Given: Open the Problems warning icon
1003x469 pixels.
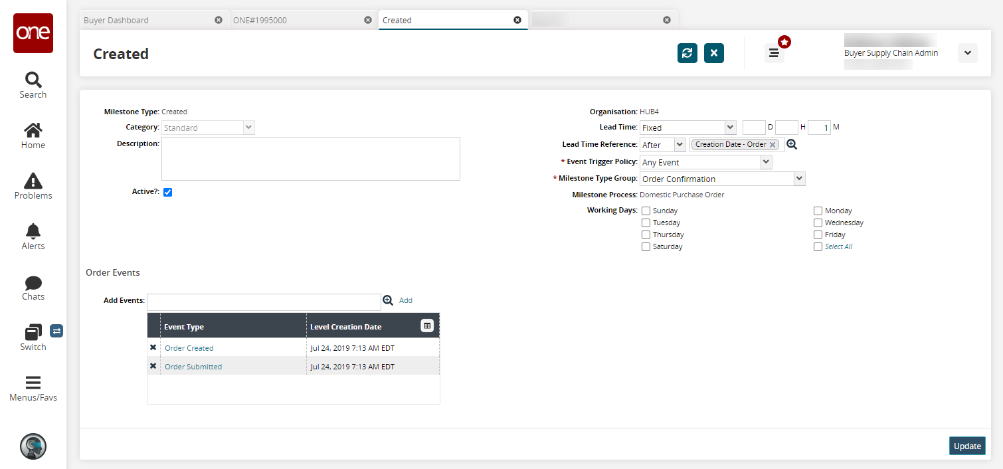Looking at the screenshot, I should [x=33, y=180].
